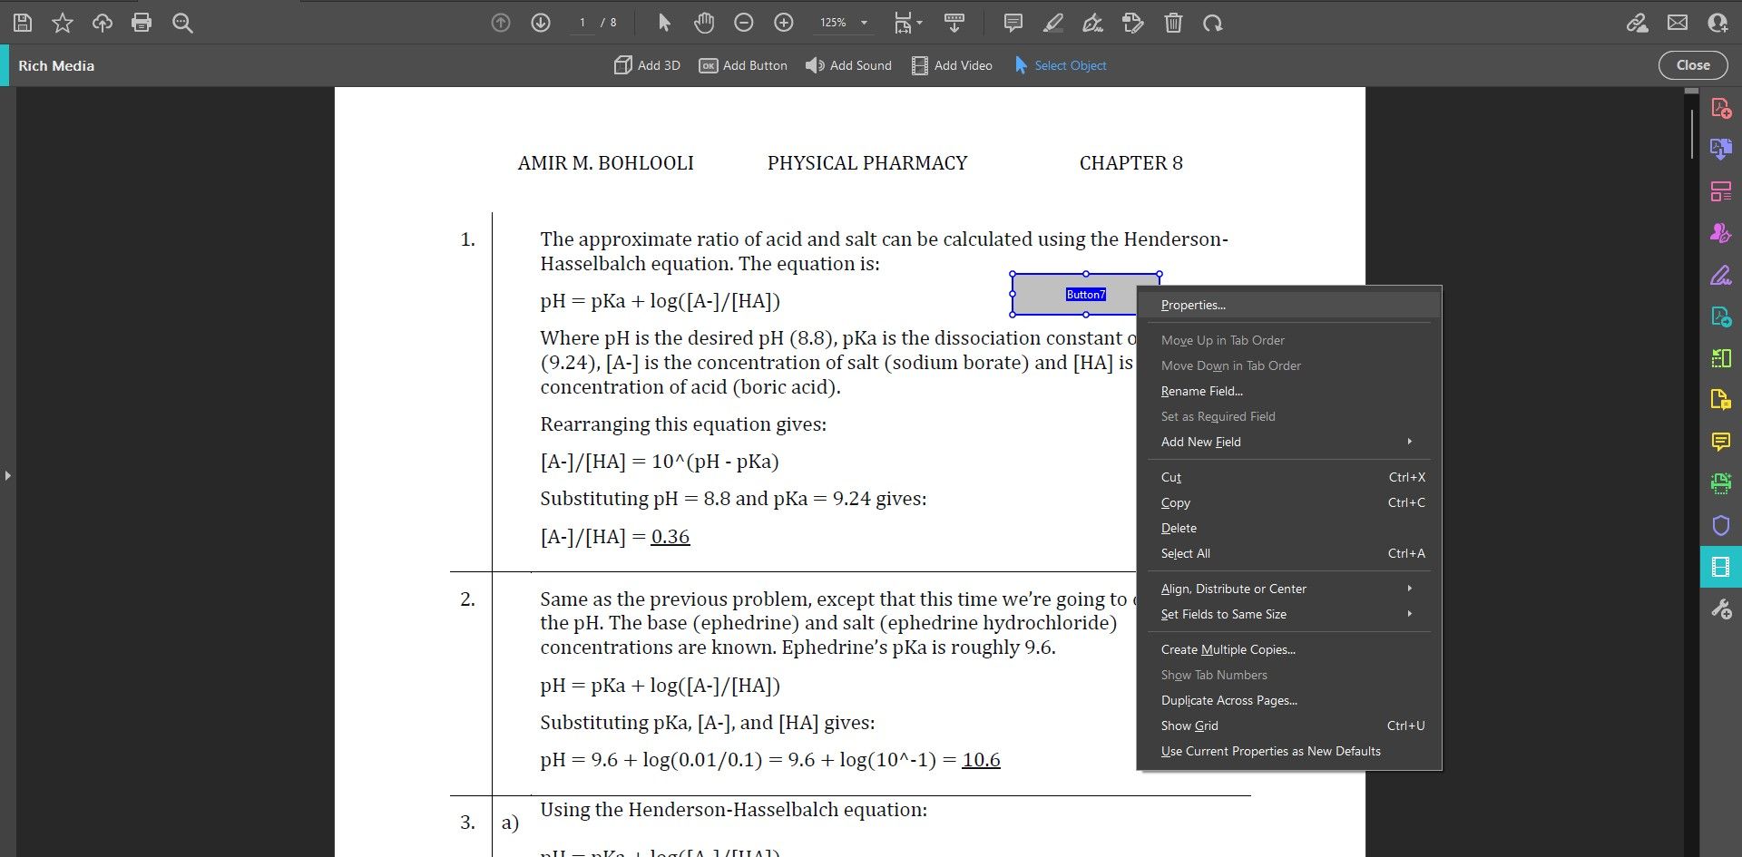1742x857 pixels.
Task: Select Rename Field... in context menu
Action: pyautogui.click(x=1201, y=391)
